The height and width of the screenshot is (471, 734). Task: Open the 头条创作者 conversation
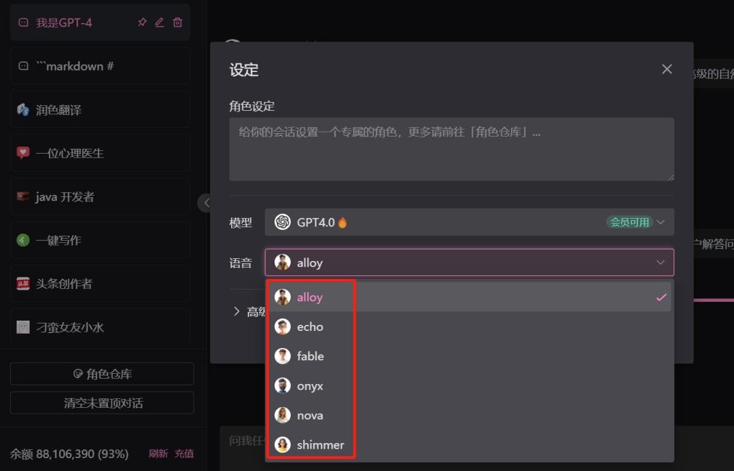pyautogui.click(x=100, y=283)
